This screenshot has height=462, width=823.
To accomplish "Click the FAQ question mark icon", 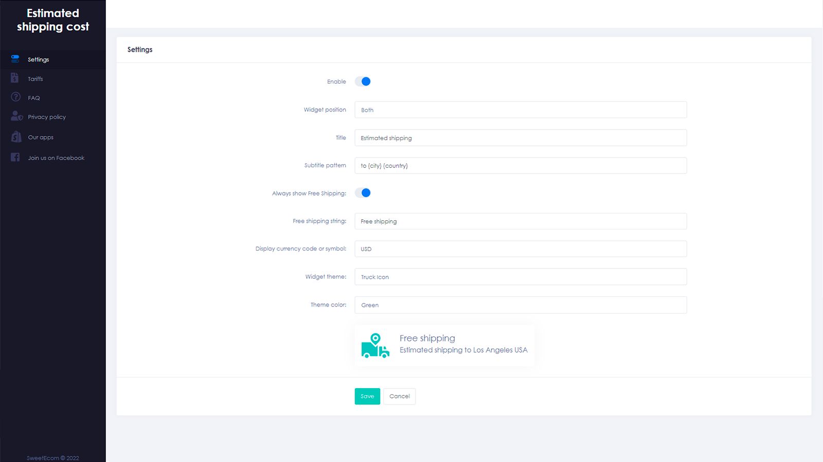I will tap(15, 97).
